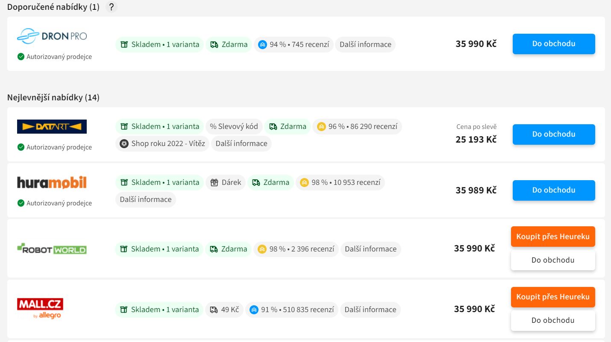The height and width of the screenshot is (342, 611).
Task: Open Do obchodu for DRON PRO offer
Action: 553,44
